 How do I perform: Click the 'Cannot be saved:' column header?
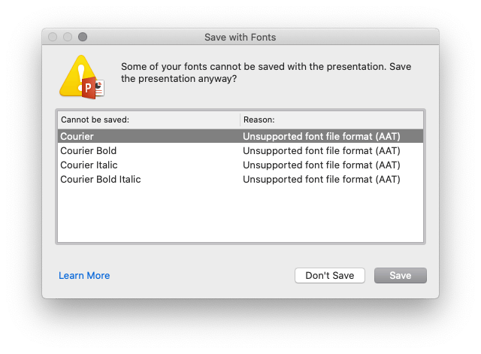click(95, 120)
